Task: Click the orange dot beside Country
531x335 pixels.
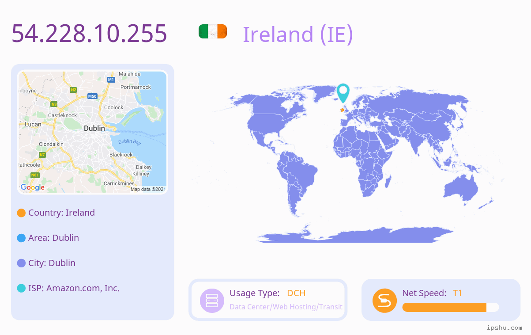Action: [x=21, y=213]
